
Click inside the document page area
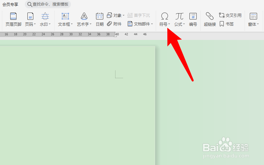click(78, 106)
